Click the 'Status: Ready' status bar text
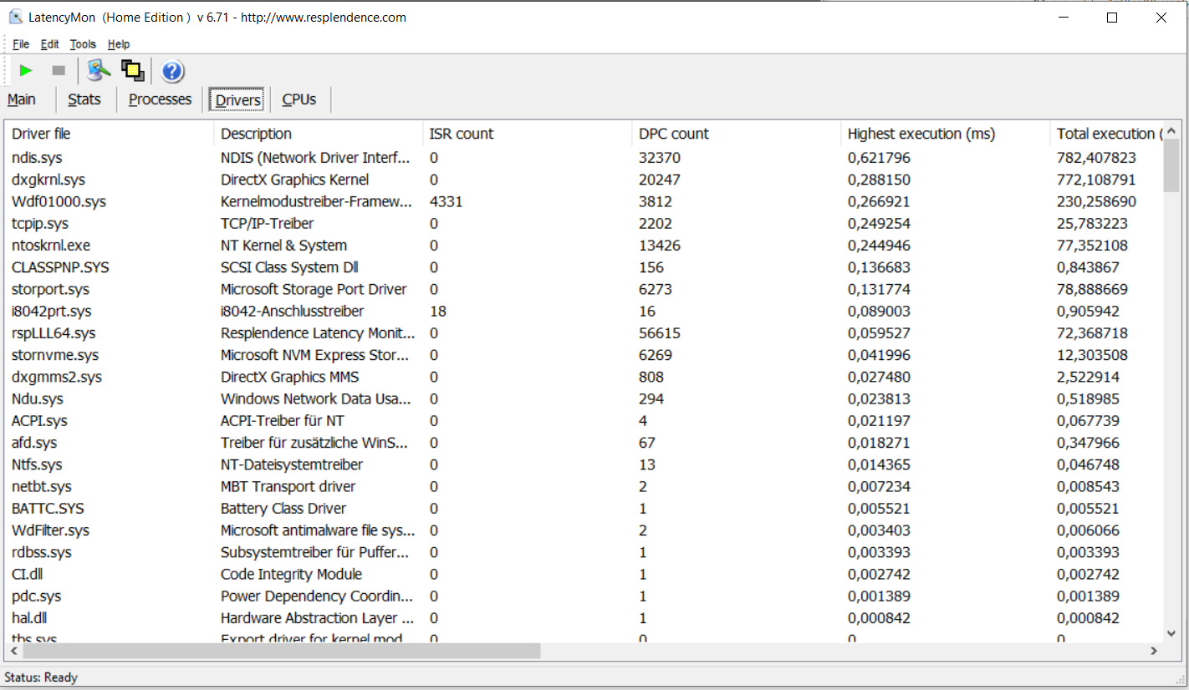 click(x=41, y=677)
